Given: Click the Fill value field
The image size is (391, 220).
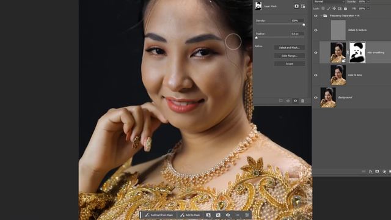Looking at the screenshot, I should pyautogui.click(x=362, y=9).
